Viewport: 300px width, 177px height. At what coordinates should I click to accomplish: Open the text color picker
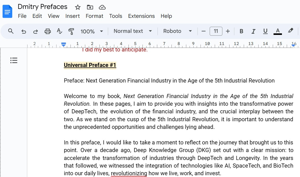coord(278,31)
